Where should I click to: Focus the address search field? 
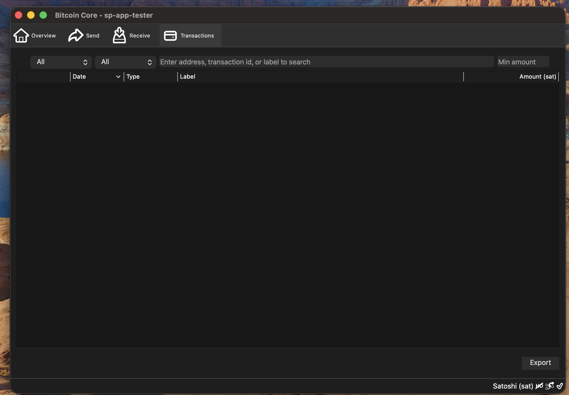click(326, 62)
